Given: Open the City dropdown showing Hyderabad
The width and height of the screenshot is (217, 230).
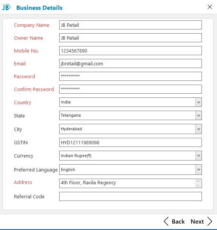Looking at the screenshot, I should point(199,129).
